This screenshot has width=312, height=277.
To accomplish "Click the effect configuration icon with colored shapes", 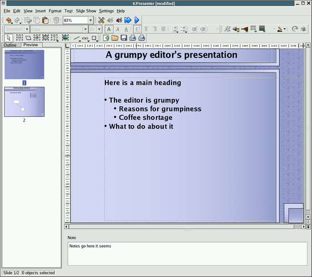I will click(x=119, y=20).
